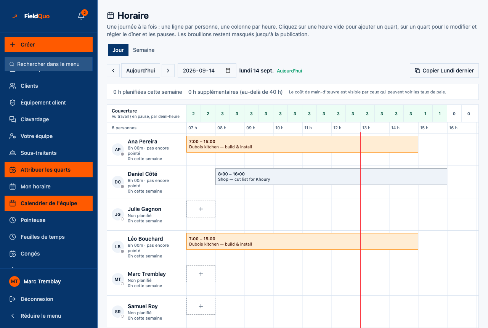Click the Clients people icon
The width and height of the screenshot is (488, 328).
pyautogui.click(x=13, y=86)
